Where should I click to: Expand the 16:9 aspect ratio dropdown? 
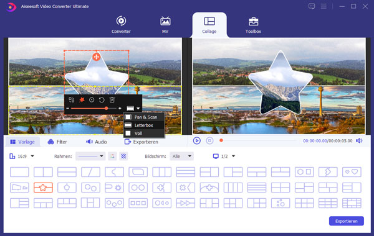pos(22,156)
